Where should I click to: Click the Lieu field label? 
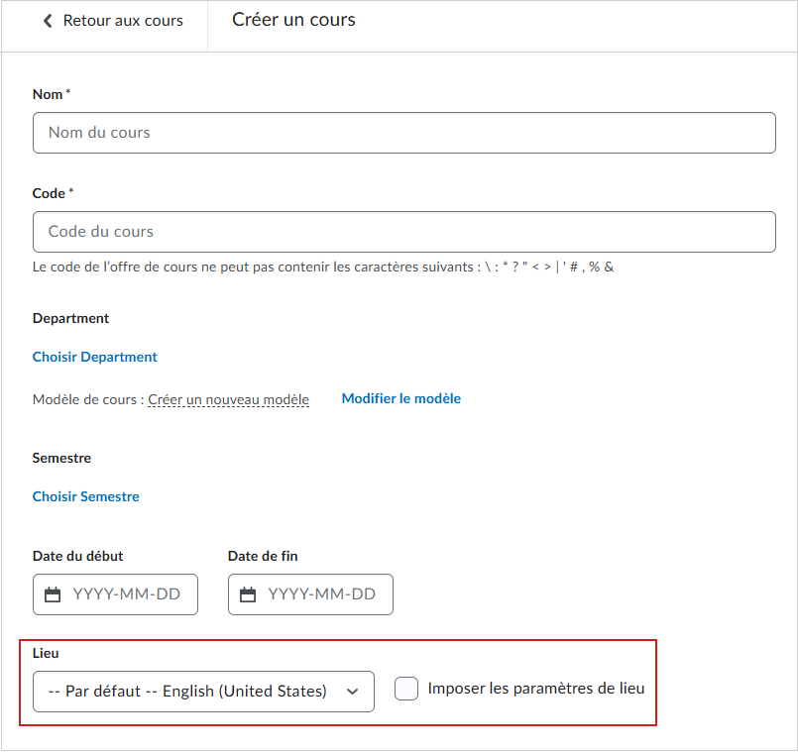46,653
